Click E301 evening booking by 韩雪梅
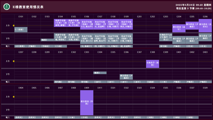This screenshot has height=120, width=213. point(60,82)
